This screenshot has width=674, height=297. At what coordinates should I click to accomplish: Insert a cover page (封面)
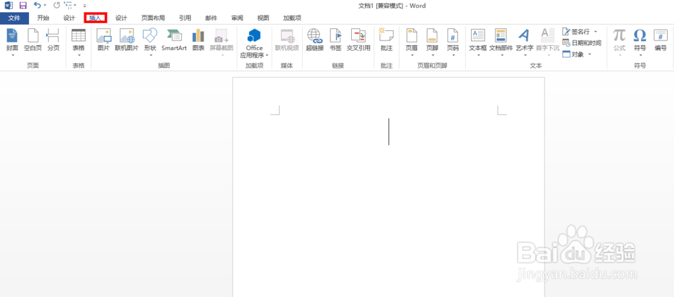[12, 42]
